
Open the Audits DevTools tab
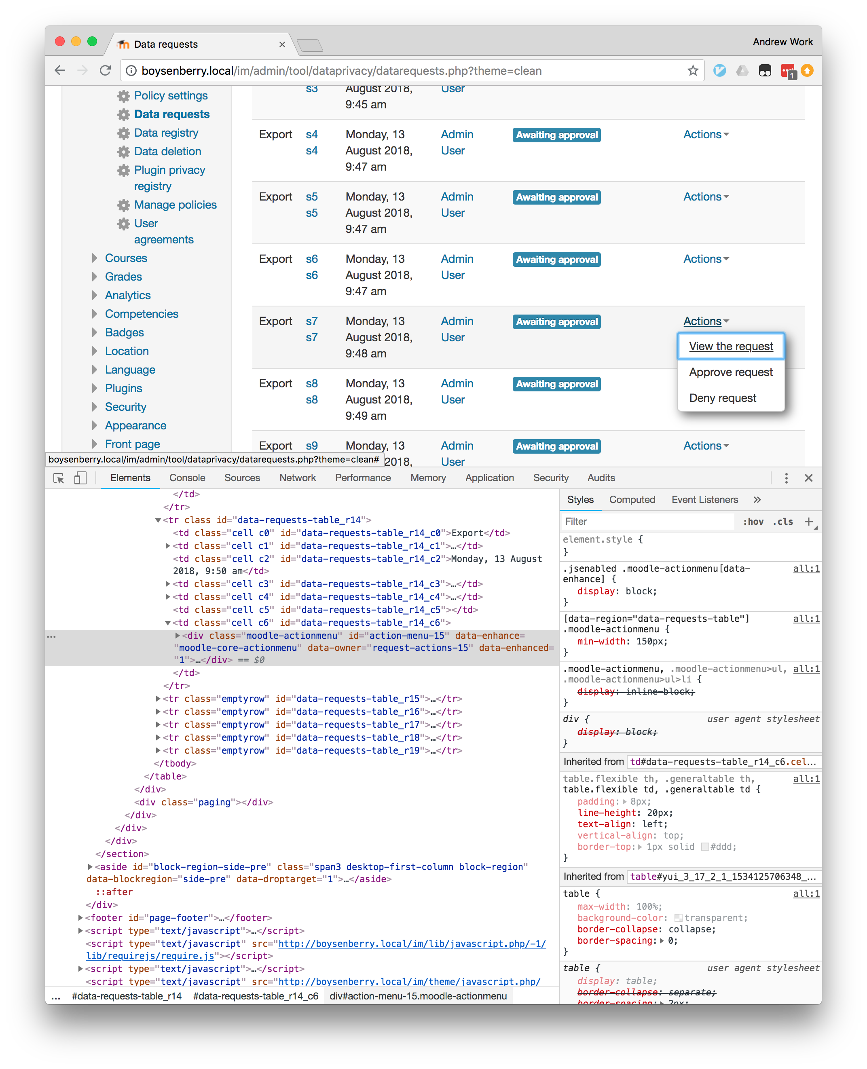click(601, 478)
